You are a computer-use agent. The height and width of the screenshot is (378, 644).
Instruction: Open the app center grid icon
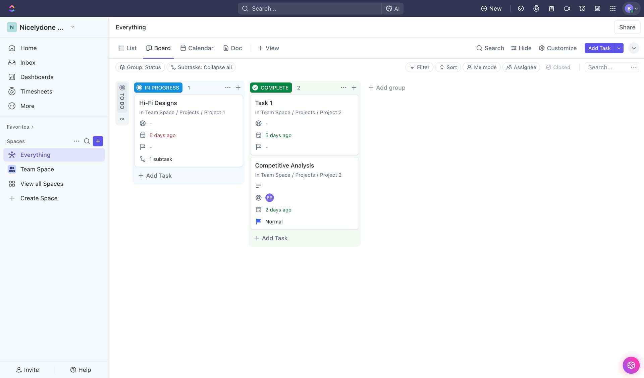(x=613, y=8)
